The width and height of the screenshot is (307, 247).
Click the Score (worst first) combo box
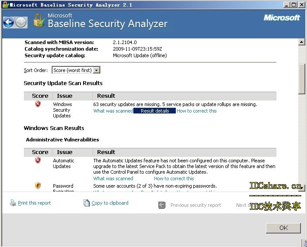[x=76, y=70]
